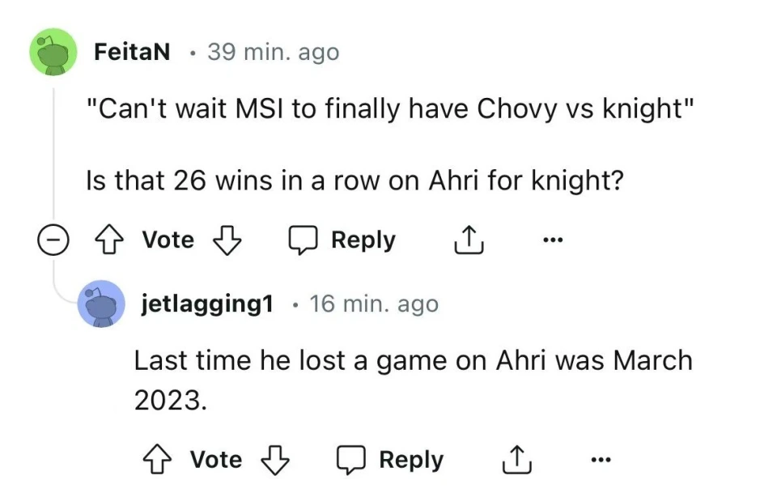
Task: Open FeitaN username link
Action: coord(132,53)
